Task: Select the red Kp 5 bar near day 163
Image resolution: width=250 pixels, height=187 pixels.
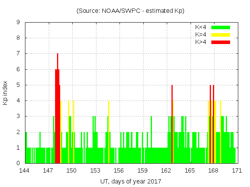Action: point(172,125)
